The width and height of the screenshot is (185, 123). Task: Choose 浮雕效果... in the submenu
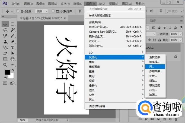coord(155,71)
